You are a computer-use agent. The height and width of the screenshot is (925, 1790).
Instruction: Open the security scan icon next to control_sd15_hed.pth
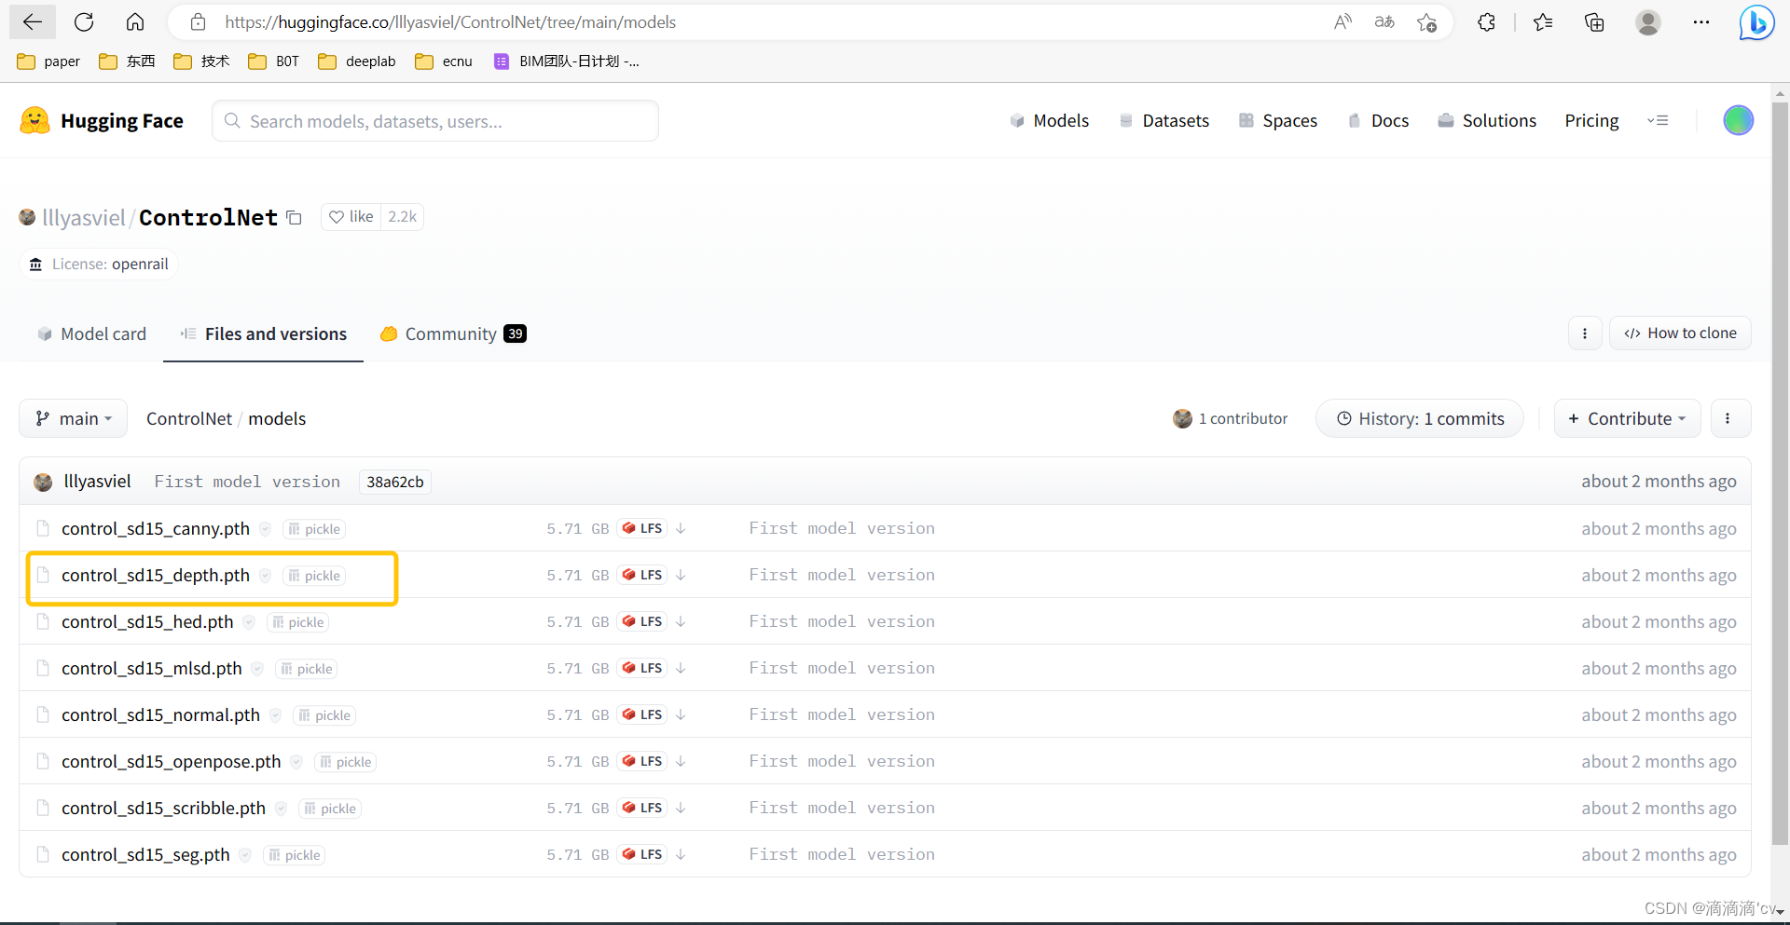249,622
